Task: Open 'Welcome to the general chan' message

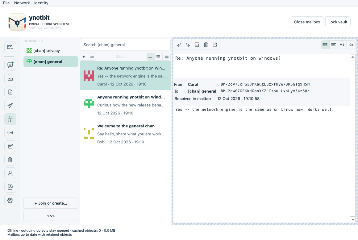Action: (125, 134)
